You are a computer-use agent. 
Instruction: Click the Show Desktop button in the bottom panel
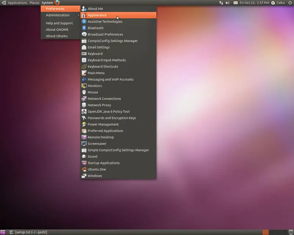pos(3,232)
